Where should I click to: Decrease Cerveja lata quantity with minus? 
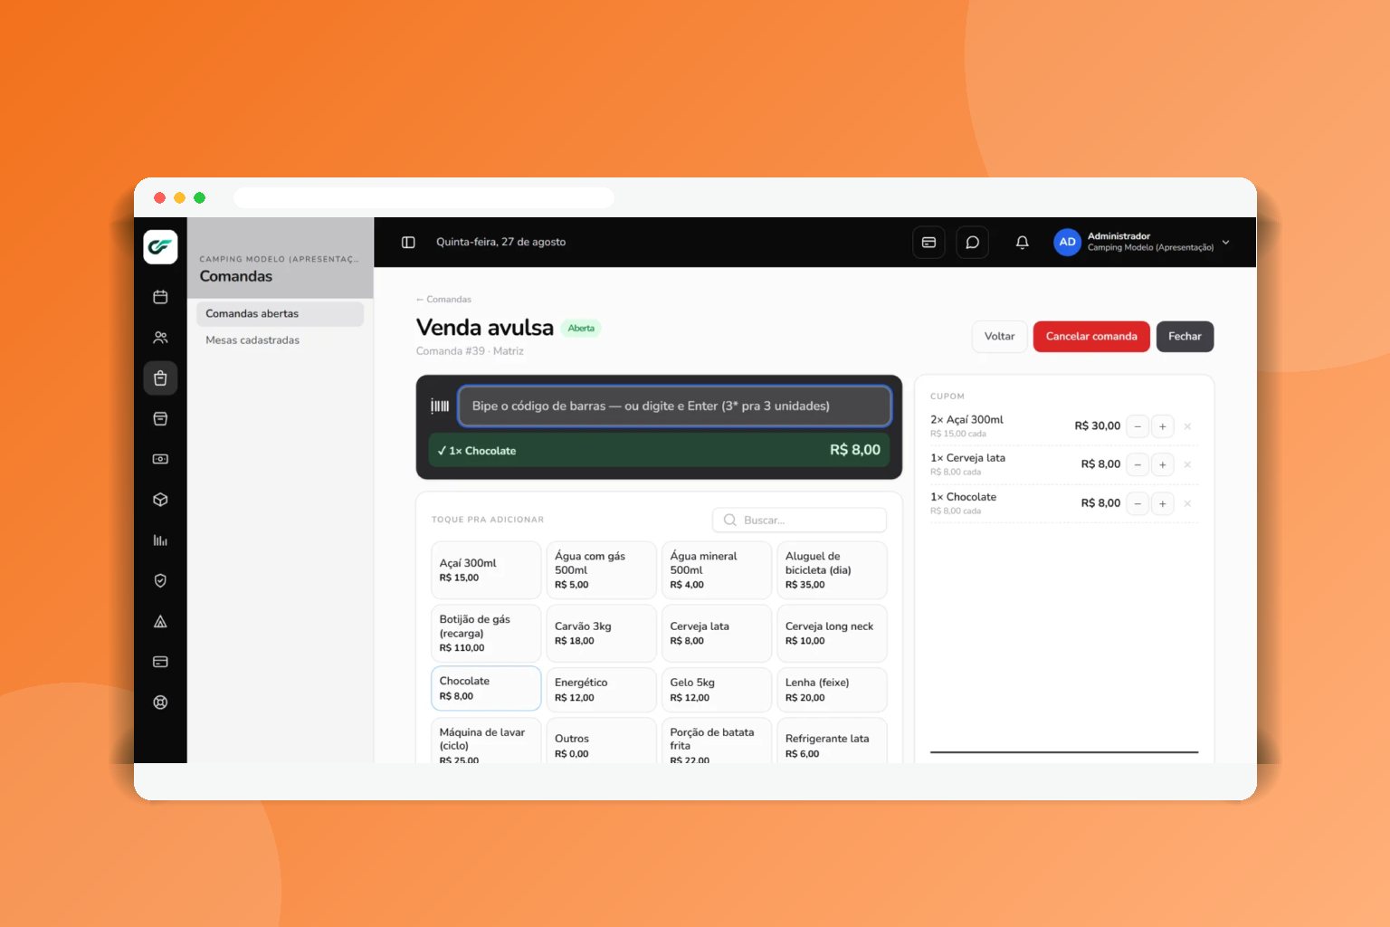click(1138, 464)
